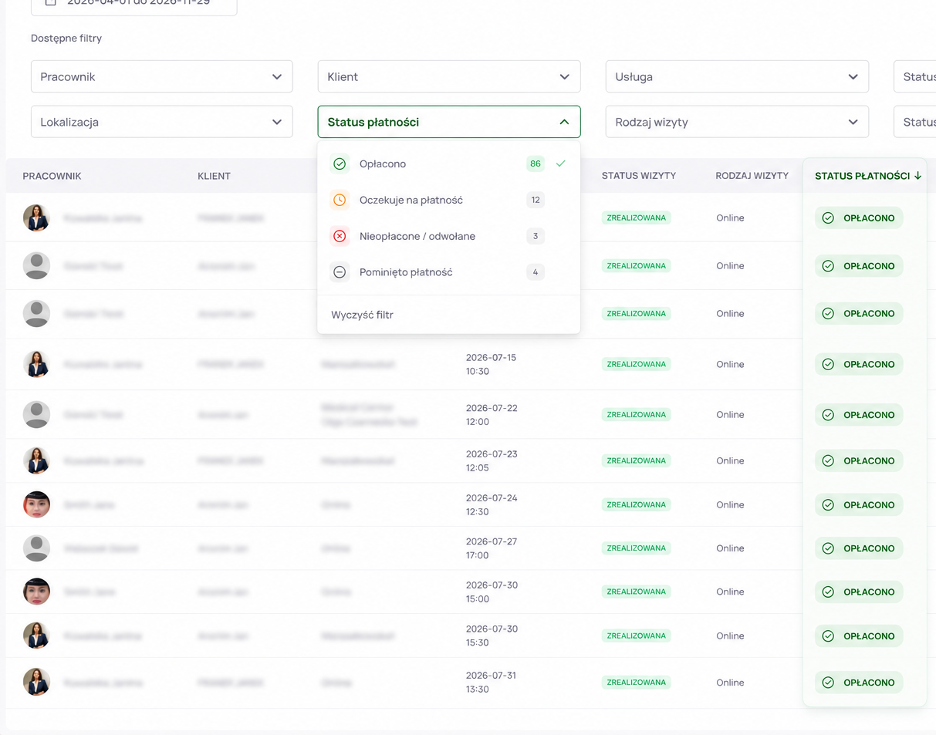Click the ZREALIZOWANA badge in the 2026-07-30 15:30 row
Screen dimensions: 936x735
click(x=637, y=636)
